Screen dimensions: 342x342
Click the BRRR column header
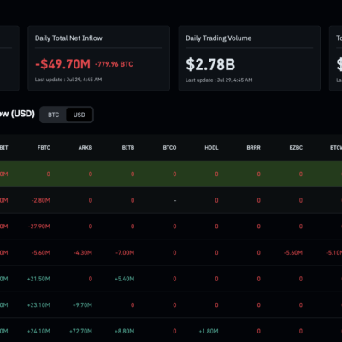[x=253, y=148]
